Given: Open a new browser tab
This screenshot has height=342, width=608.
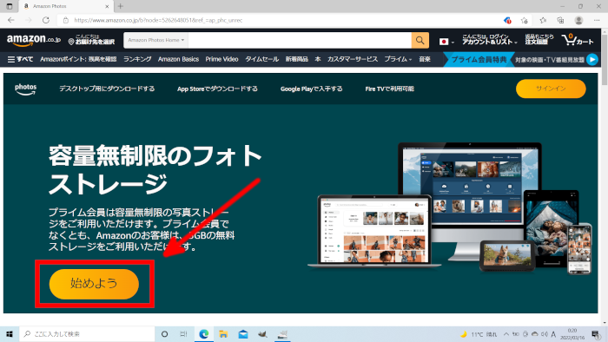Looking at the screenshot, I should coord(120,6).
